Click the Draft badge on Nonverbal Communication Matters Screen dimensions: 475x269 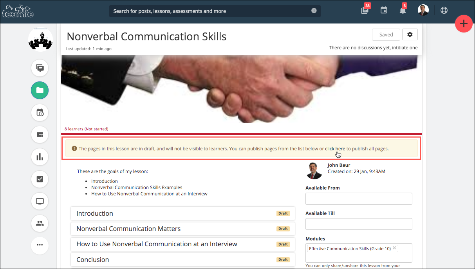283,229
